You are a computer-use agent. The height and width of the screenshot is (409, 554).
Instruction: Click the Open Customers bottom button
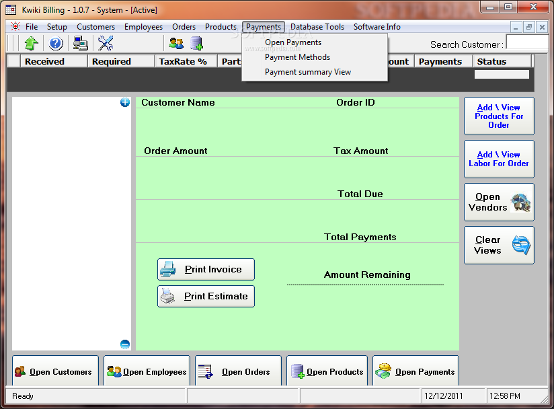[56, 371]
